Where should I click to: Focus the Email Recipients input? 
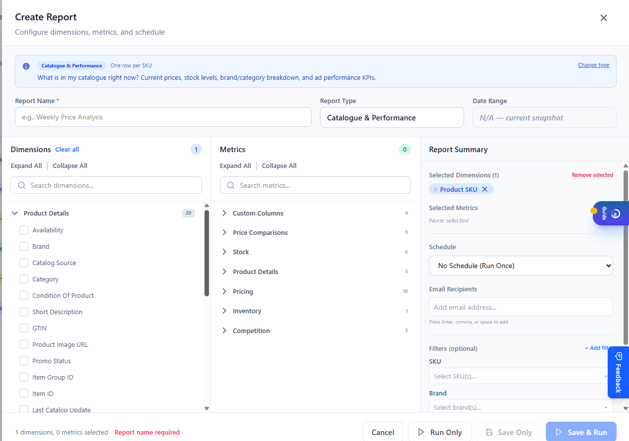pos(521,307)
